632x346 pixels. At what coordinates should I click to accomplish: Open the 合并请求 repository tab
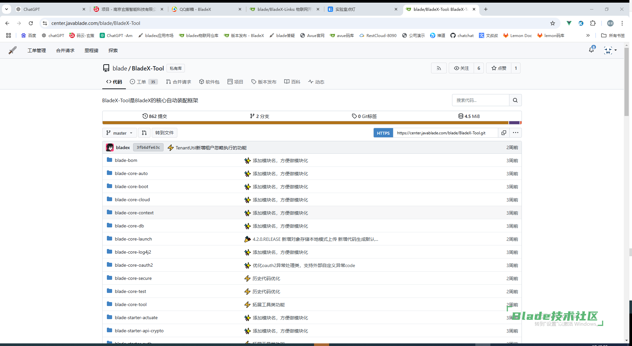point(178,82)
